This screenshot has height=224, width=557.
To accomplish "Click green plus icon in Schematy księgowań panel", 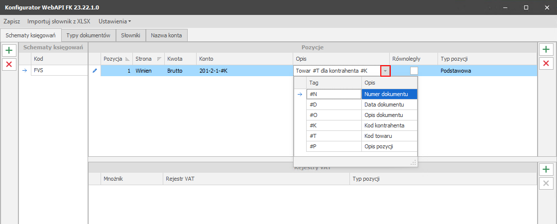I will pyautogui.click(x=8, y=50).
